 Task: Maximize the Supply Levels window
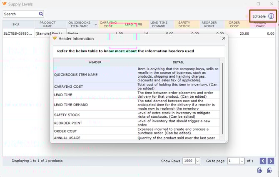[258, 4]
